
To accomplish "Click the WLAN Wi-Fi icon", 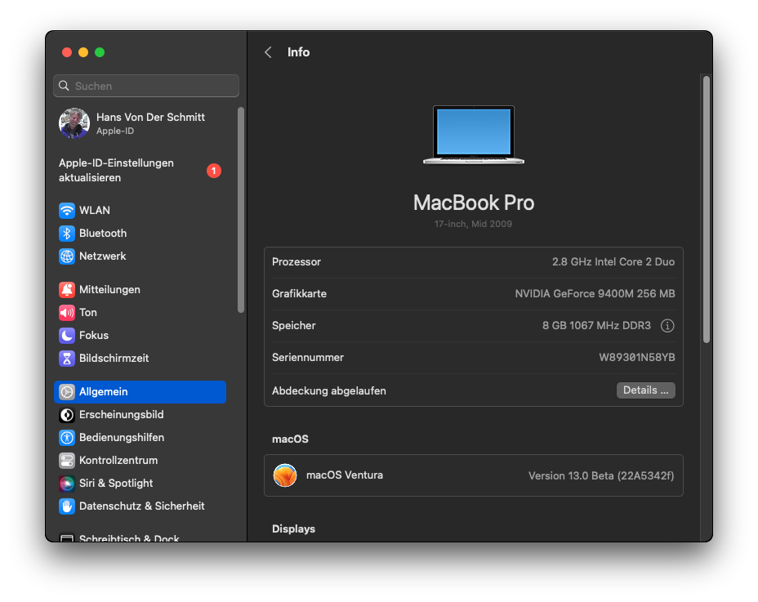I will (67, 211).
